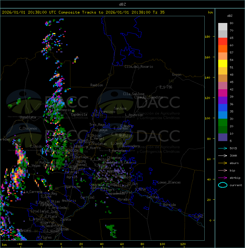Click the 'Capdevila' map label
This screenshot has width=245, height=248.
click(x=79, y=115)
